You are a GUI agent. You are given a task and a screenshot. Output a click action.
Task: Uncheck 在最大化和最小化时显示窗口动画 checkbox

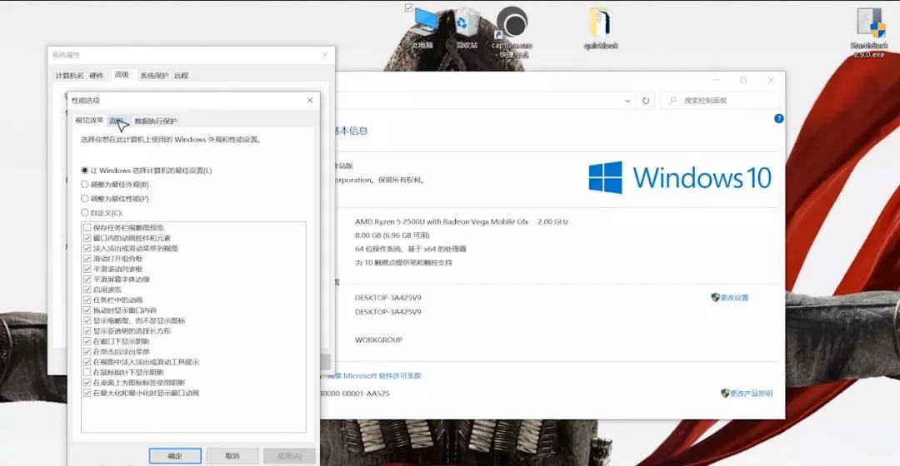pyautogui.click(x=87, y=393)
